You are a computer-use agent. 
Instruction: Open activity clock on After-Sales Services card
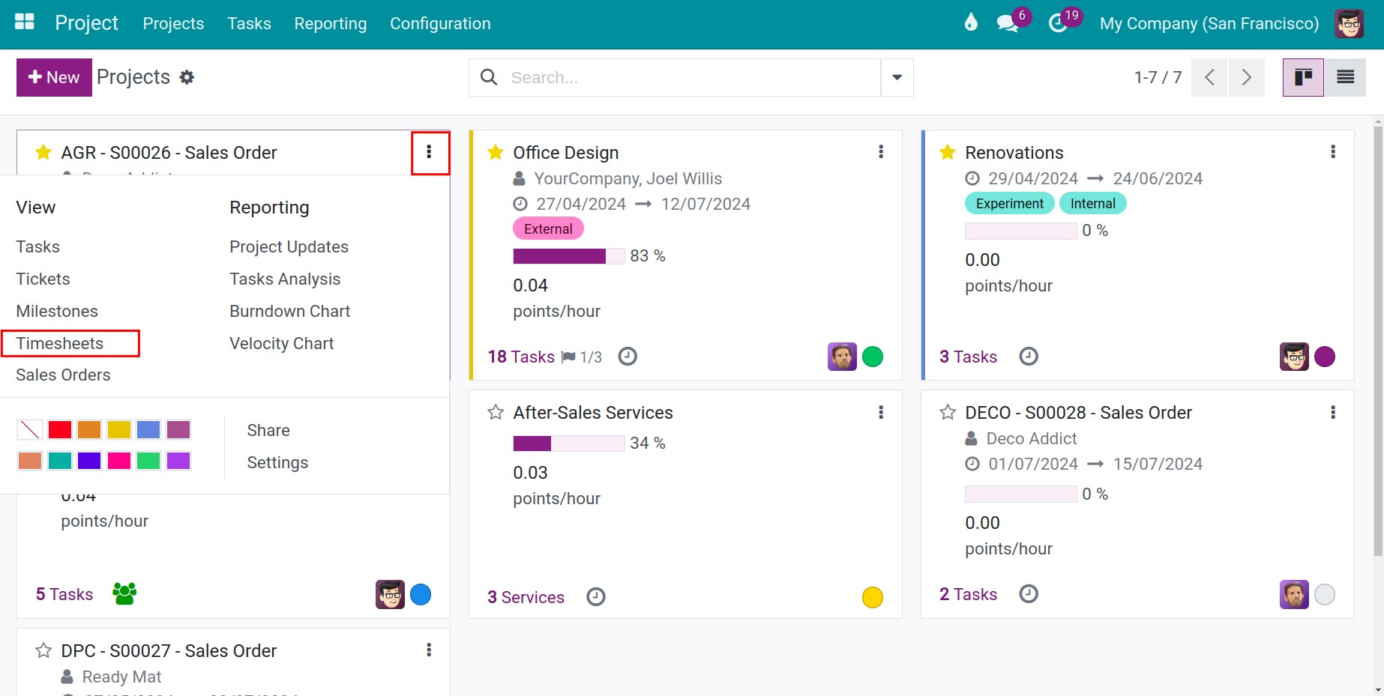596,597
